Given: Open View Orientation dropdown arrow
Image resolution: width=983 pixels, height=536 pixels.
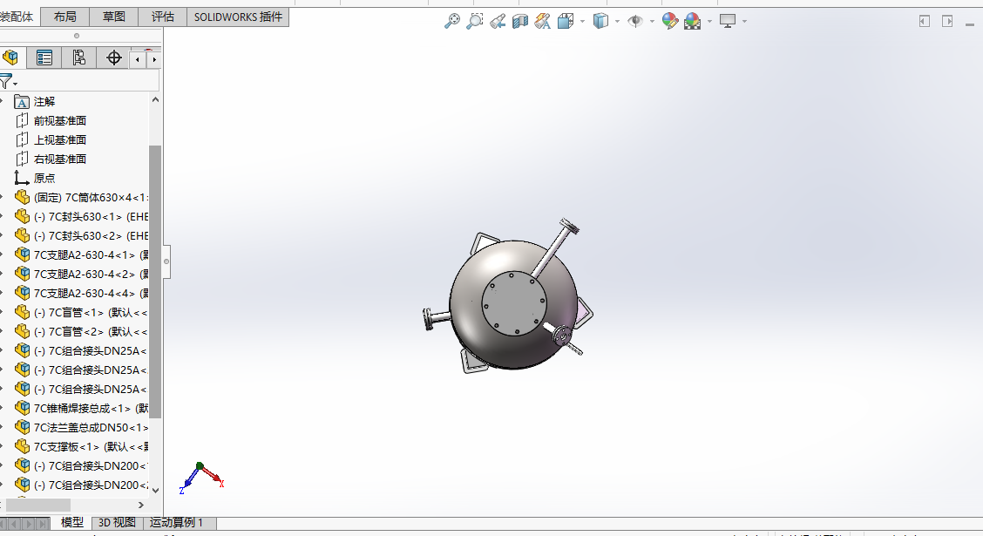Looking at the screenshot, I should coord(582,21).
